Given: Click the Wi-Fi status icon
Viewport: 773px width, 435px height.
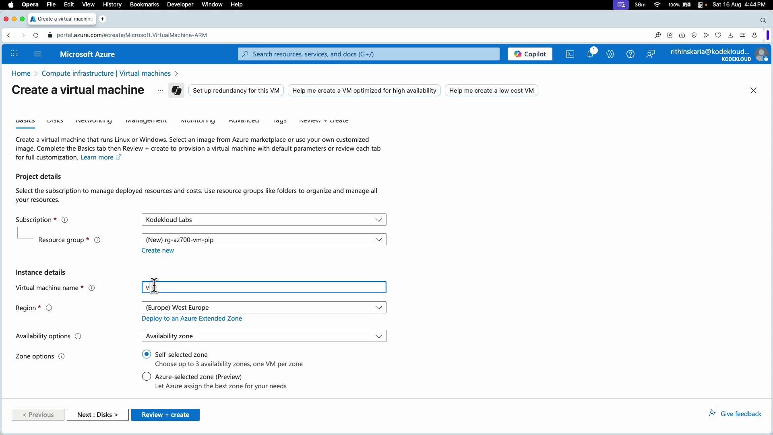Looking at the screenshot, I should coord(657,5).
